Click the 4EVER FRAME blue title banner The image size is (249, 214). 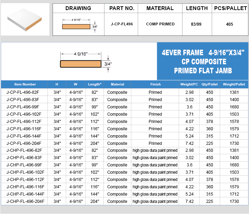click(203, 61)
